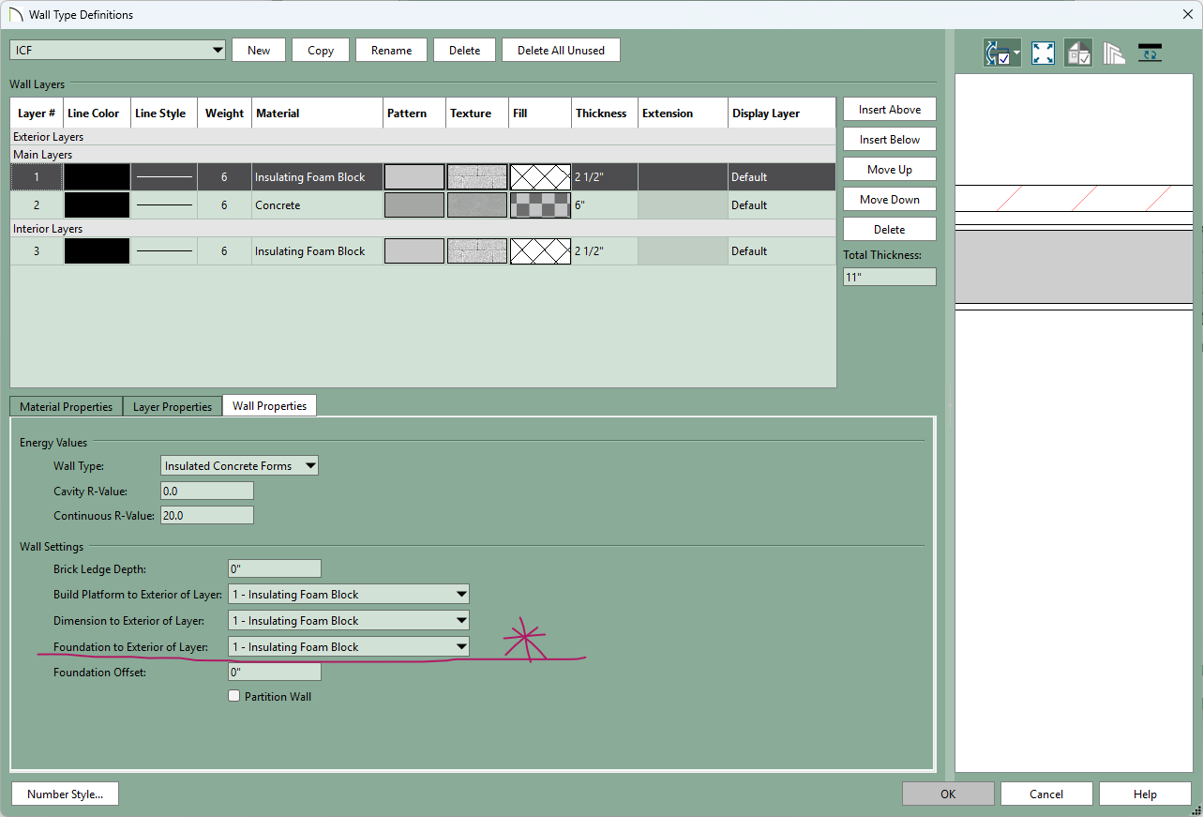The width and height of the screenshot is (1203, 817).
Task: Enable the Partition Wall checkbox
Action: (x=234, y=697)
